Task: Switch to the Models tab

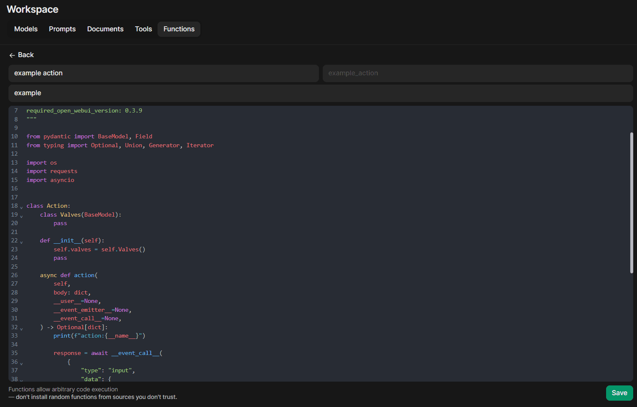Action: click(x=25, y=29)
